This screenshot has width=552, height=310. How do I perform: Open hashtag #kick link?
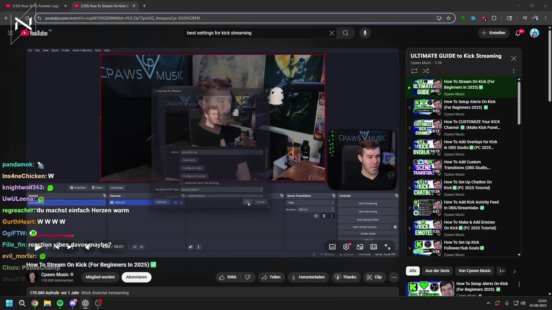pos(86,293)
